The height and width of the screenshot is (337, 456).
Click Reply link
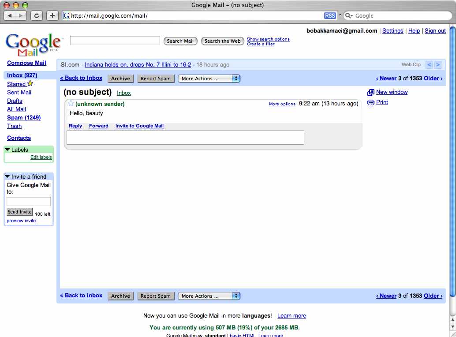click(x=75, y=126)
